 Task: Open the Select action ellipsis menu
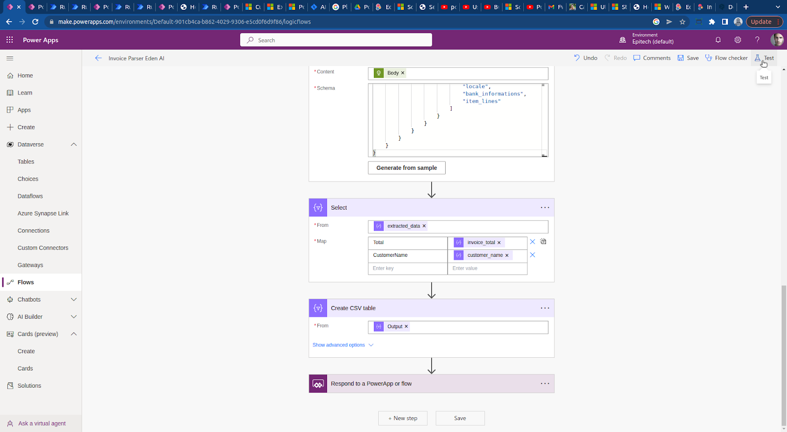pos(545,208)
